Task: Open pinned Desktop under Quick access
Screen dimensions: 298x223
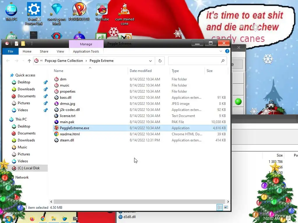Action: [x=24, y=82]
